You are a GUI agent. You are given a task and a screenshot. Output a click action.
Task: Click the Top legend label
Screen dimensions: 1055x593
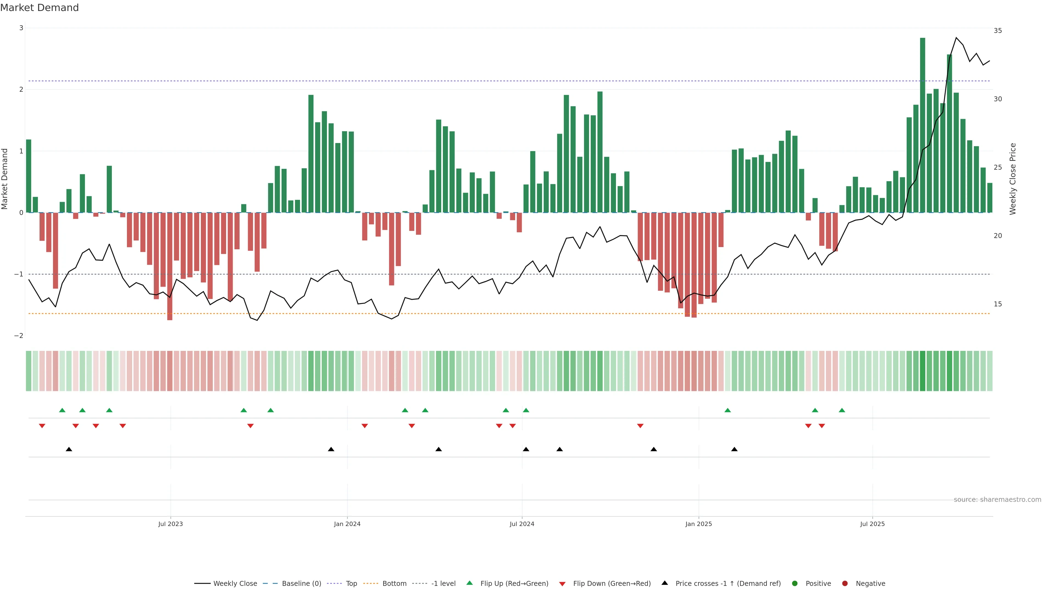point(351,583)
